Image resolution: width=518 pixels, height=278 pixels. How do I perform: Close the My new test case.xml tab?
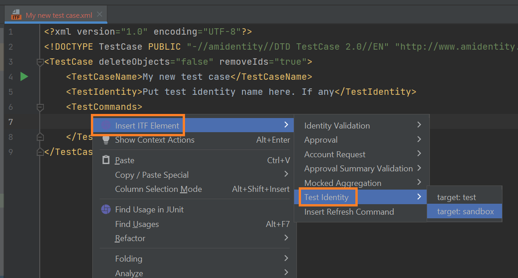tap(100, 15)
